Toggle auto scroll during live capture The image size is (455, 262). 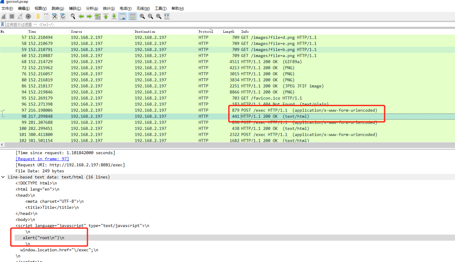coord(123,16)
